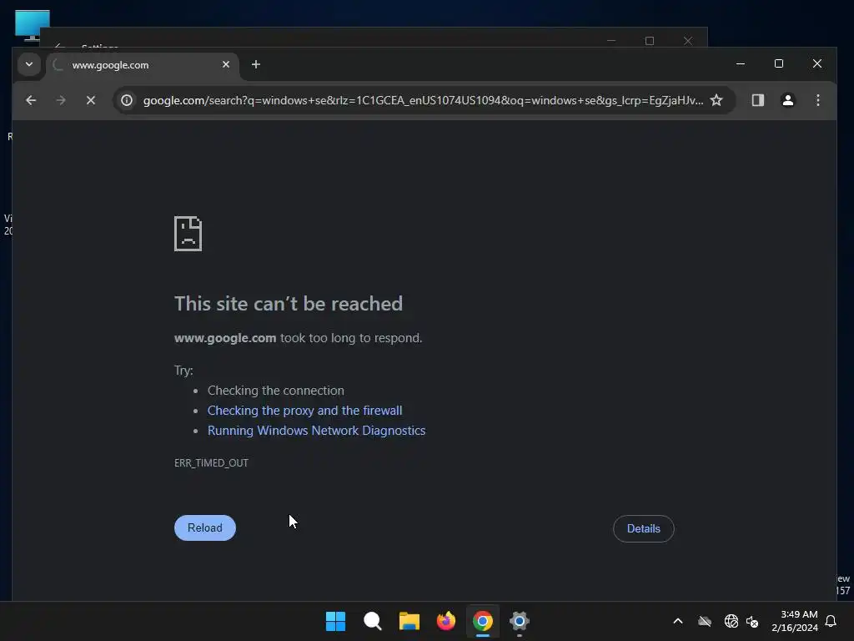Minimize the Chrome window
Screen dimensions: 854x641
point(741,63)
